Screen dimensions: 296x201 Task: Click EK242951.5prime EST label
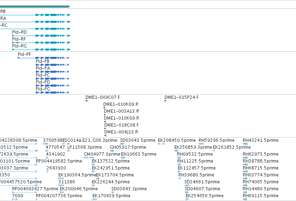111,168
